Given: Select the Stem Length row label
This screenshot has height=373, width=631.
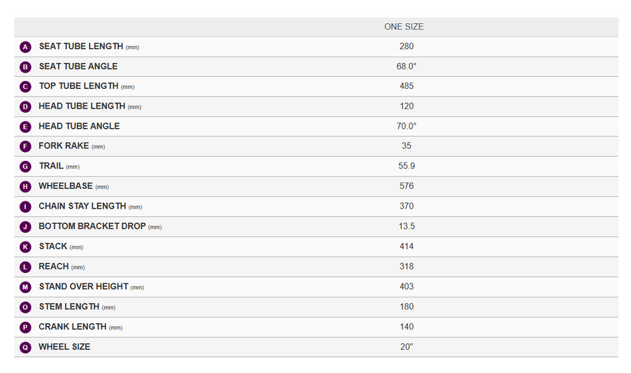Looking at the screenshot, I should point(77,307).
